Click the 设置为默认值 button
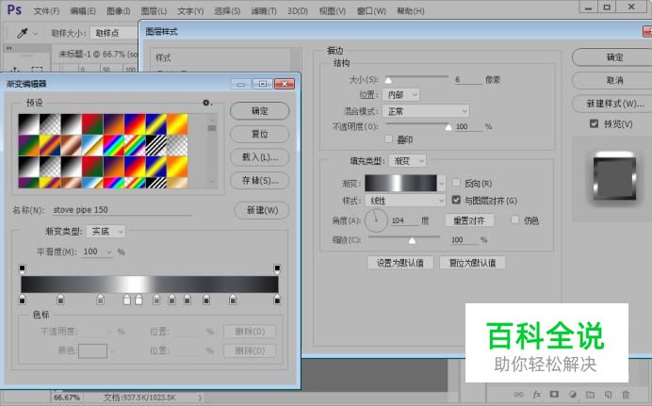This screenshot has width=652, height=406. [400, 263]
